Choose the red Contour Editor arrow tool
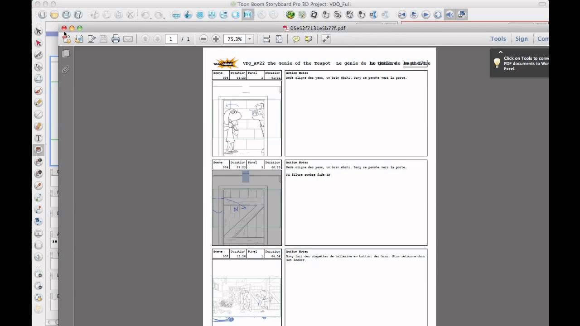The height and width of the screenshot is (326, 580). (x=39, y=43)
